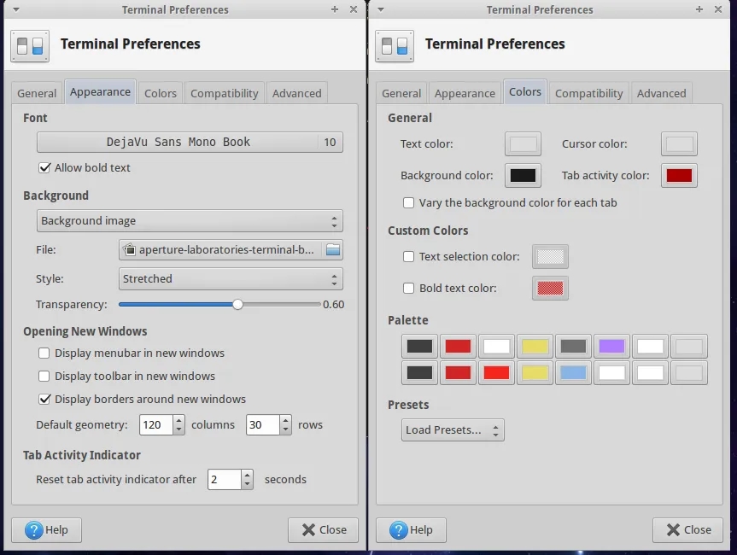
Task: Disable Allow bold text
Action: [x=45, y=168]
